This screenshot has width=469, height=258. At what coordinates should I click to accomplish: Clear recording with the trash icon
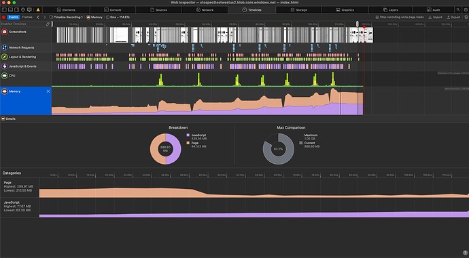pyautogui.click(x=466, y=18)
